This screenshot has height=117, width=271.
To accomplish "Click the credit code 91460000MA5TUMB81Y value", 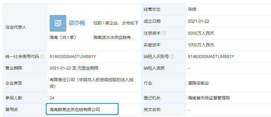I will point(73,56).
